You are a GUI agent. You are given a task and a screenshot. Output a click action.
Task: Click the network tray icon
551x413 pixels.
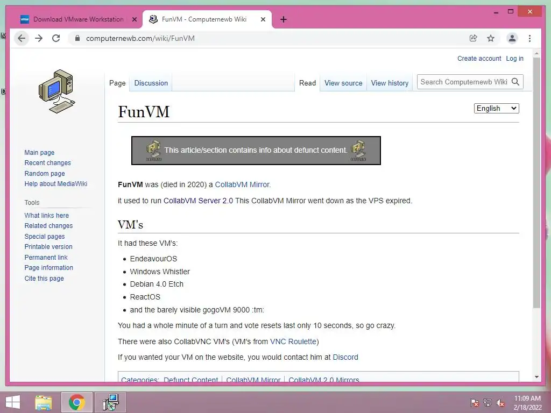[x=488, y=403]
